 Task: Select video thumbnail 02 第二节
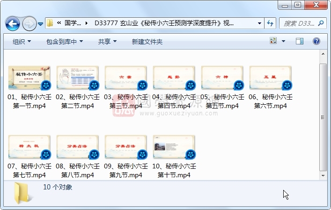[x=77, y=78]
